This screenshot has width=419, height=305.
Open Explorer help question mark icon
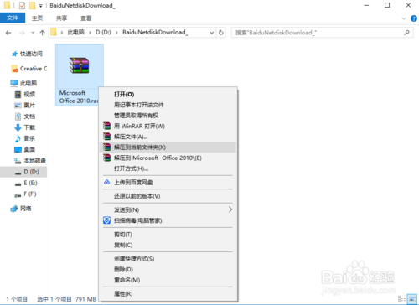pos(414,18)
